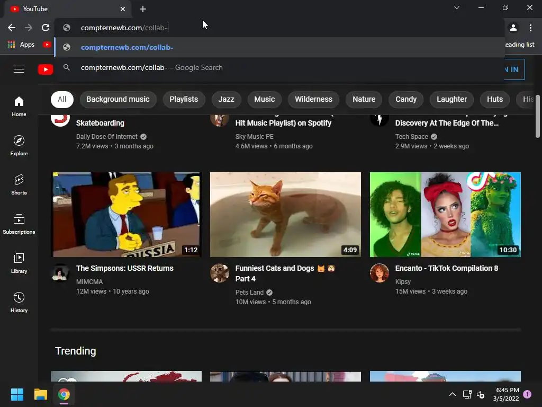Go back with the browser back arrow
542x407 pixels.
pyautogui.click(x=12, y=28)
